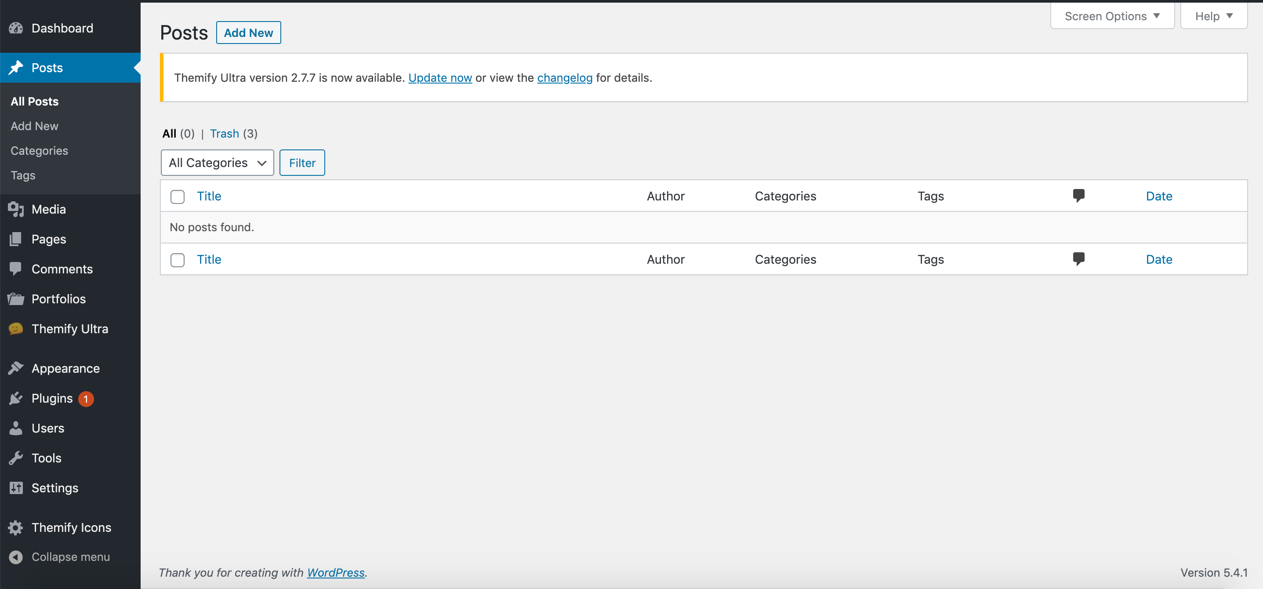Click the Dashboard gauge icon

16,28
